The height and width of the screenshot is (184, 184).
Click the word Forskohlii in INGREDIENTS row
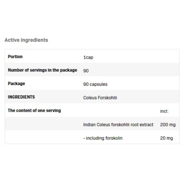click(107, 98)
